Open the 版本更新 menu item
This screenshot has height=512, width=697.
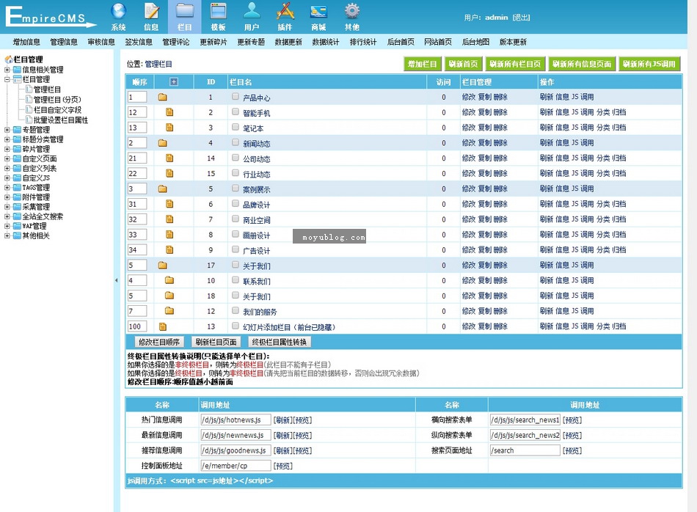513,42
